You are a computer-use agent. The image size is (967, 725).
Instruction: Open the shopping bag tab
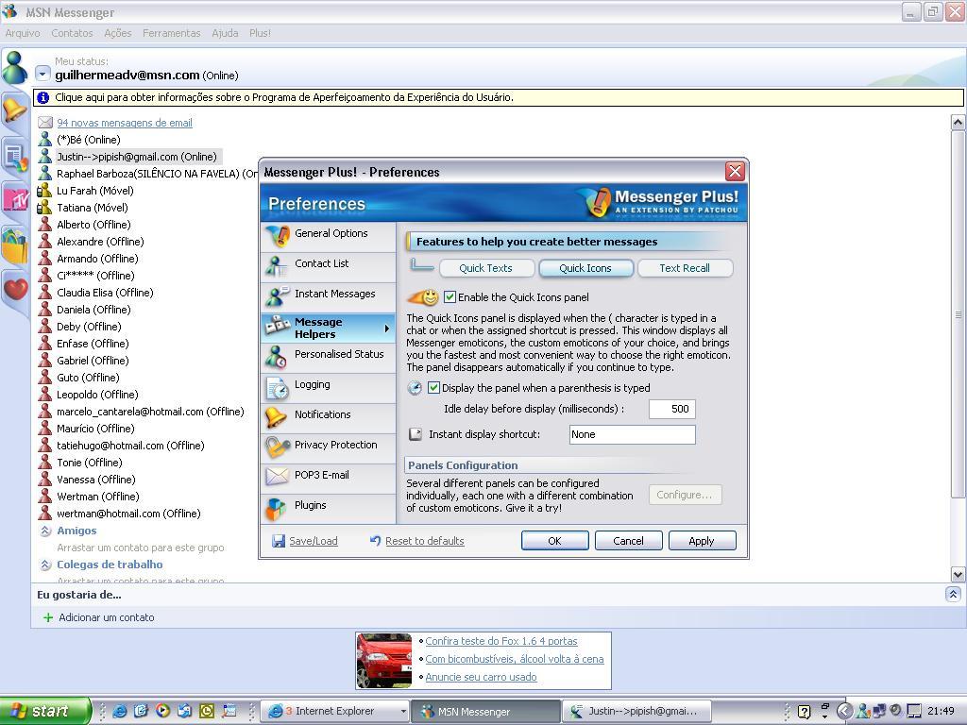point(14,245)
